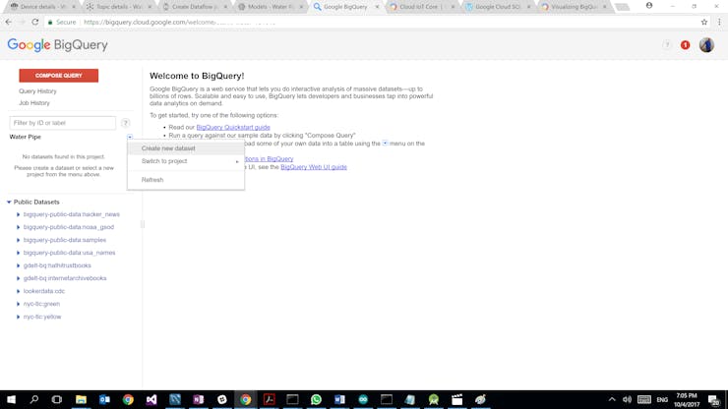728x409 pixels.
Task: Open Adobe Acrobat from the taskbar
Action: pyautogui.click(x=269, y=400)
